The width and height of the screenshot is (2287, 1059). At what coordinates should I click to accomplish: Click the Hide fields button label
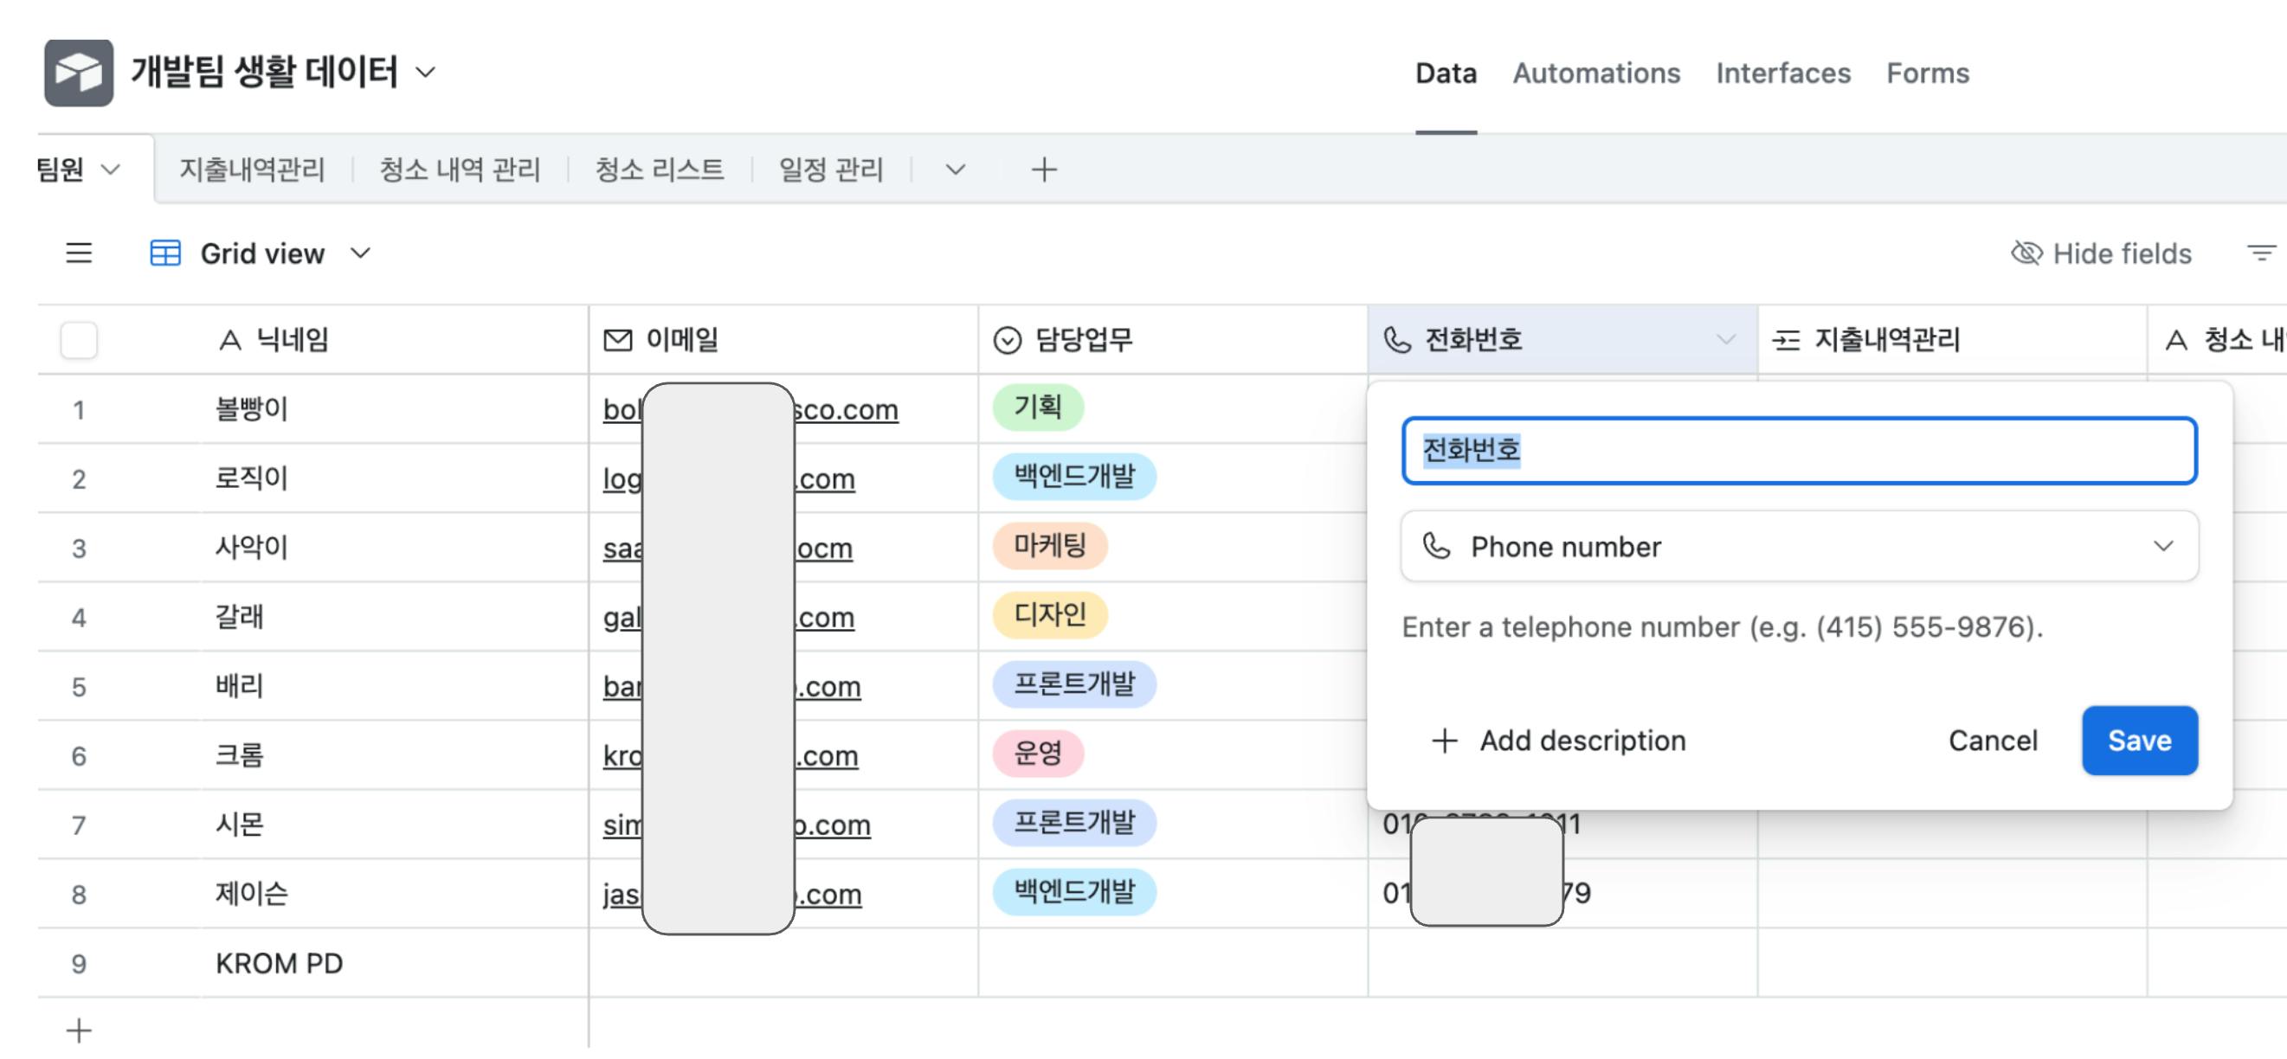2122,254
